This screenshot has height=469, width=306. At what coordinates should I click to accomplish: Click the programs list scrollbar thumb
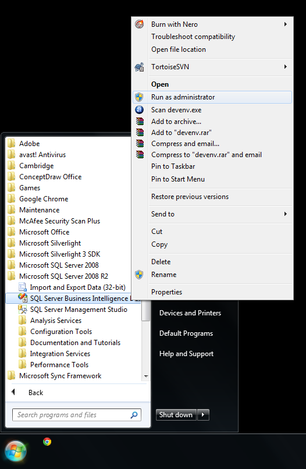[145, 310]
